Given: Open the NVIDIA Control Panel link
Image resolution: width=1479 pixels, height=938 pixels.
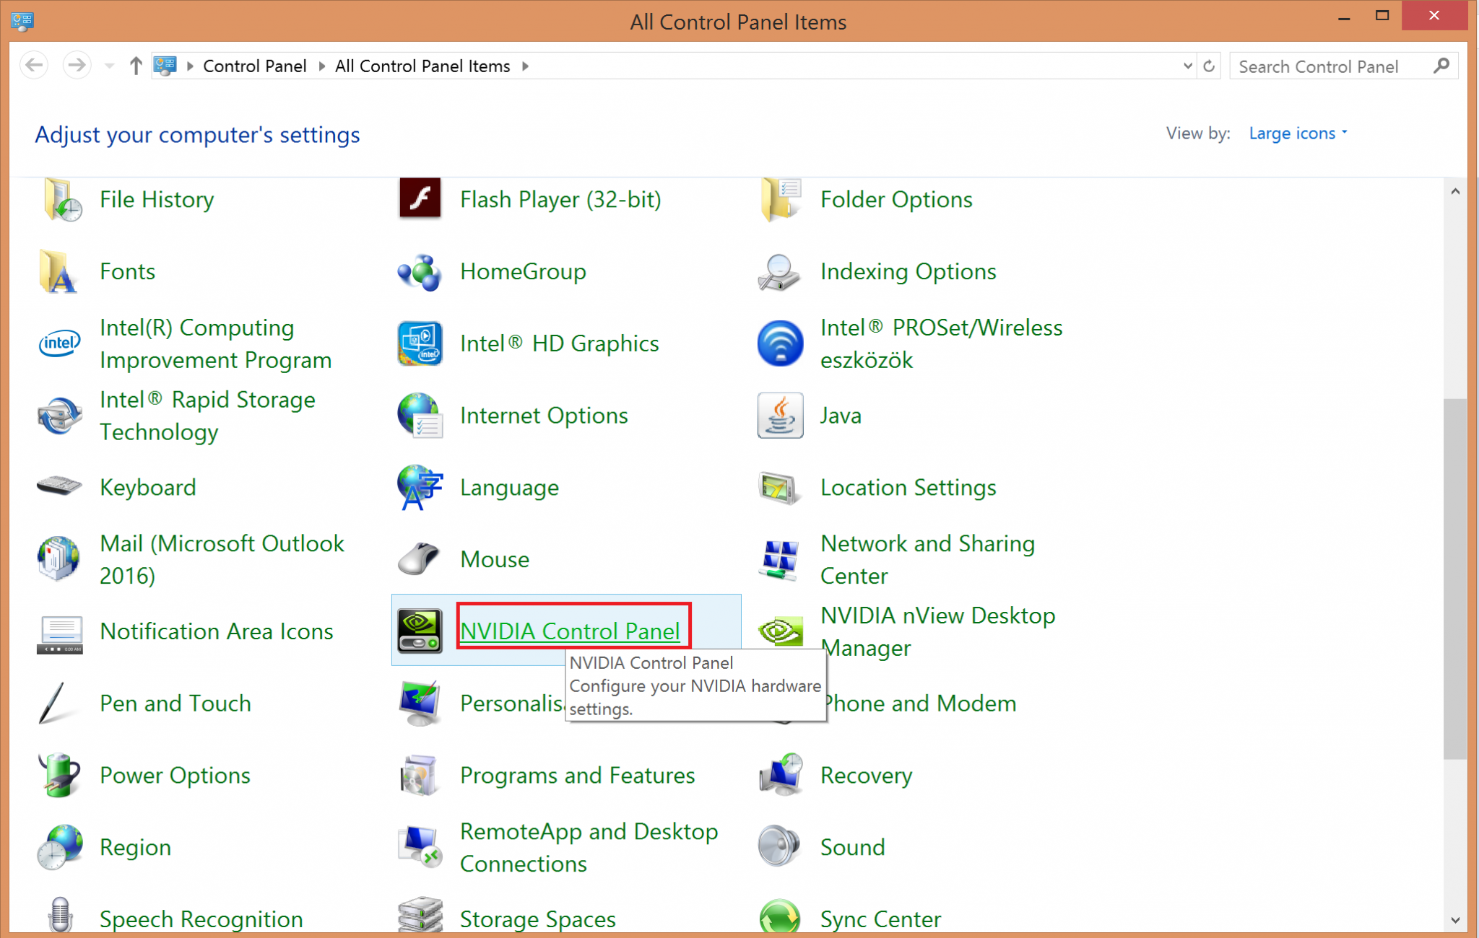Looking at the screenshot, I should tap(570, 631).
